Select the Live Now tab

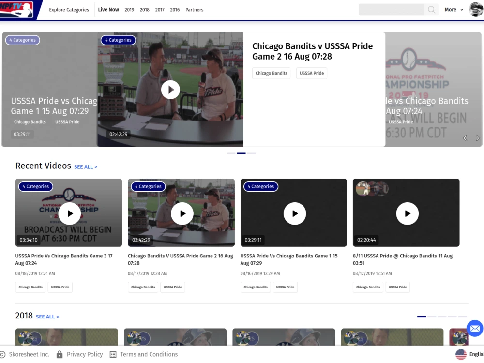pyautogui.click(x=108, y=10)
